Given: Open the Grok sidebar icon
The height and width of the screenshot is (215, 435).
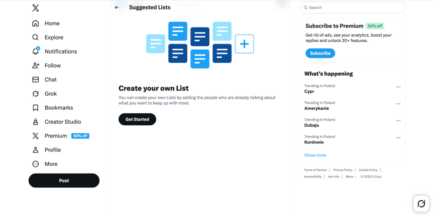Looking at the screenshot, I should (36, 94).
